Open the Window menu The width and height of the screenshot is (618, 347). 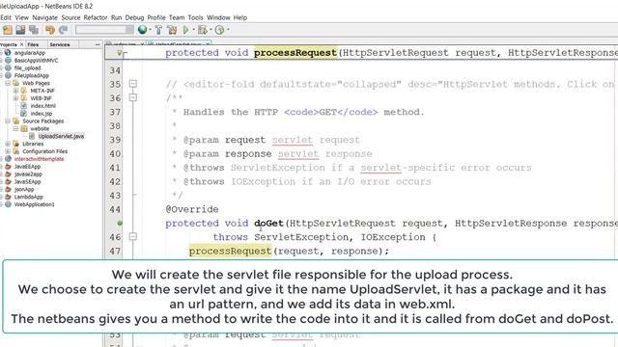218,17
